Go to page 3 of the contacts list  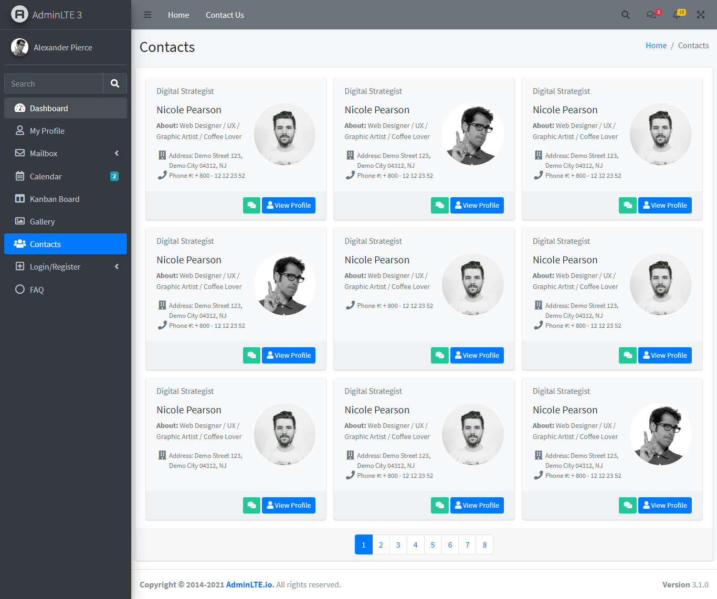tap(398, 544)
